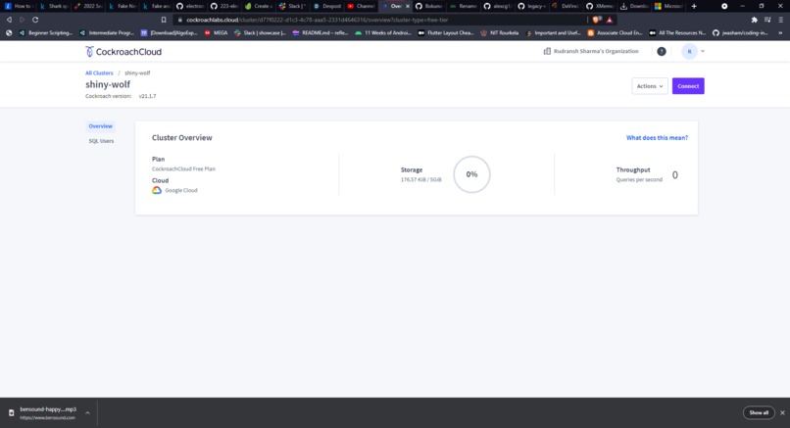
Task: Click the browser back button
Action: click(x=9, y=20)
